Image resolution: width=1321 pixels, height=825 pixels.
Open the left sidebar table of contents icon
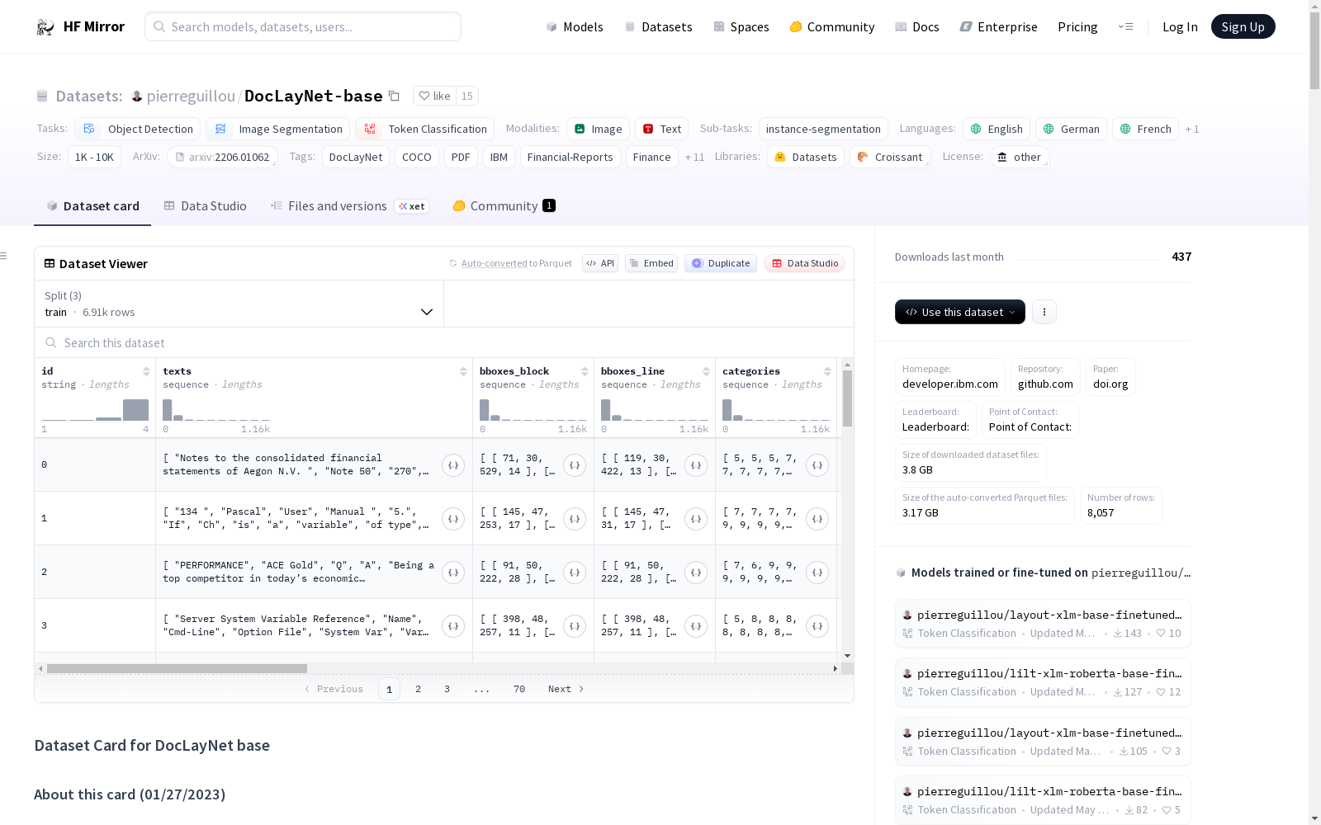(4, 256)
